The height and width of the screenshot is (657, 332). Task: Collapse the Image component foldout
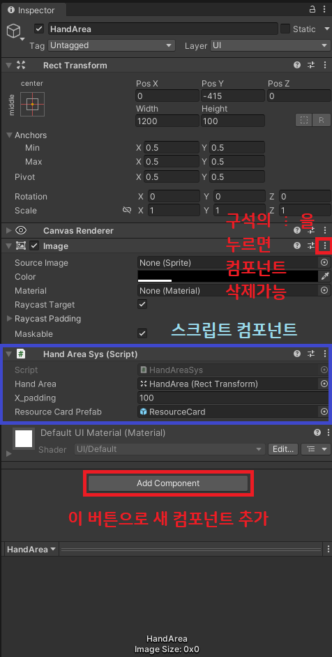click(x=9, y=246)
